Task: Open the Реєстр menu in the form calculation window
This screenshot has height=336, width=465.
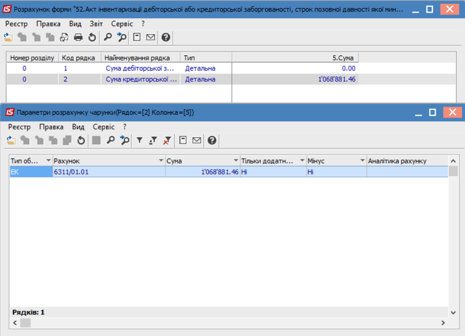Action: [16, 24]
